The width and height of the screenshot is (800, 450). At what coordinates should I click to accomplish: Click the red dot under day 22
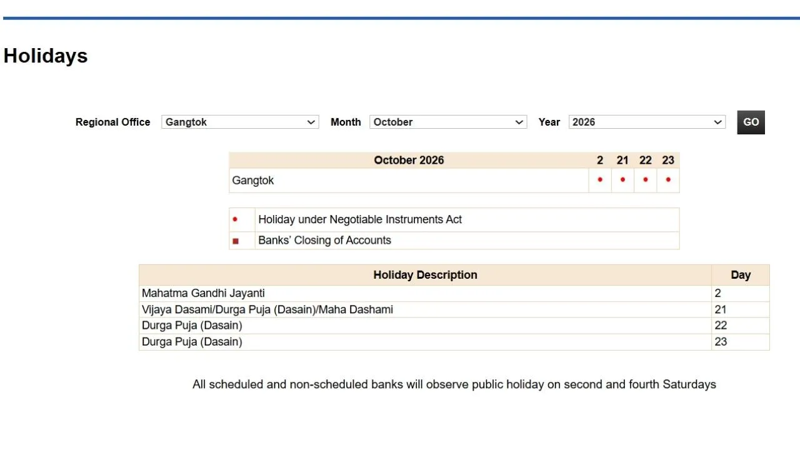(646, 179)
